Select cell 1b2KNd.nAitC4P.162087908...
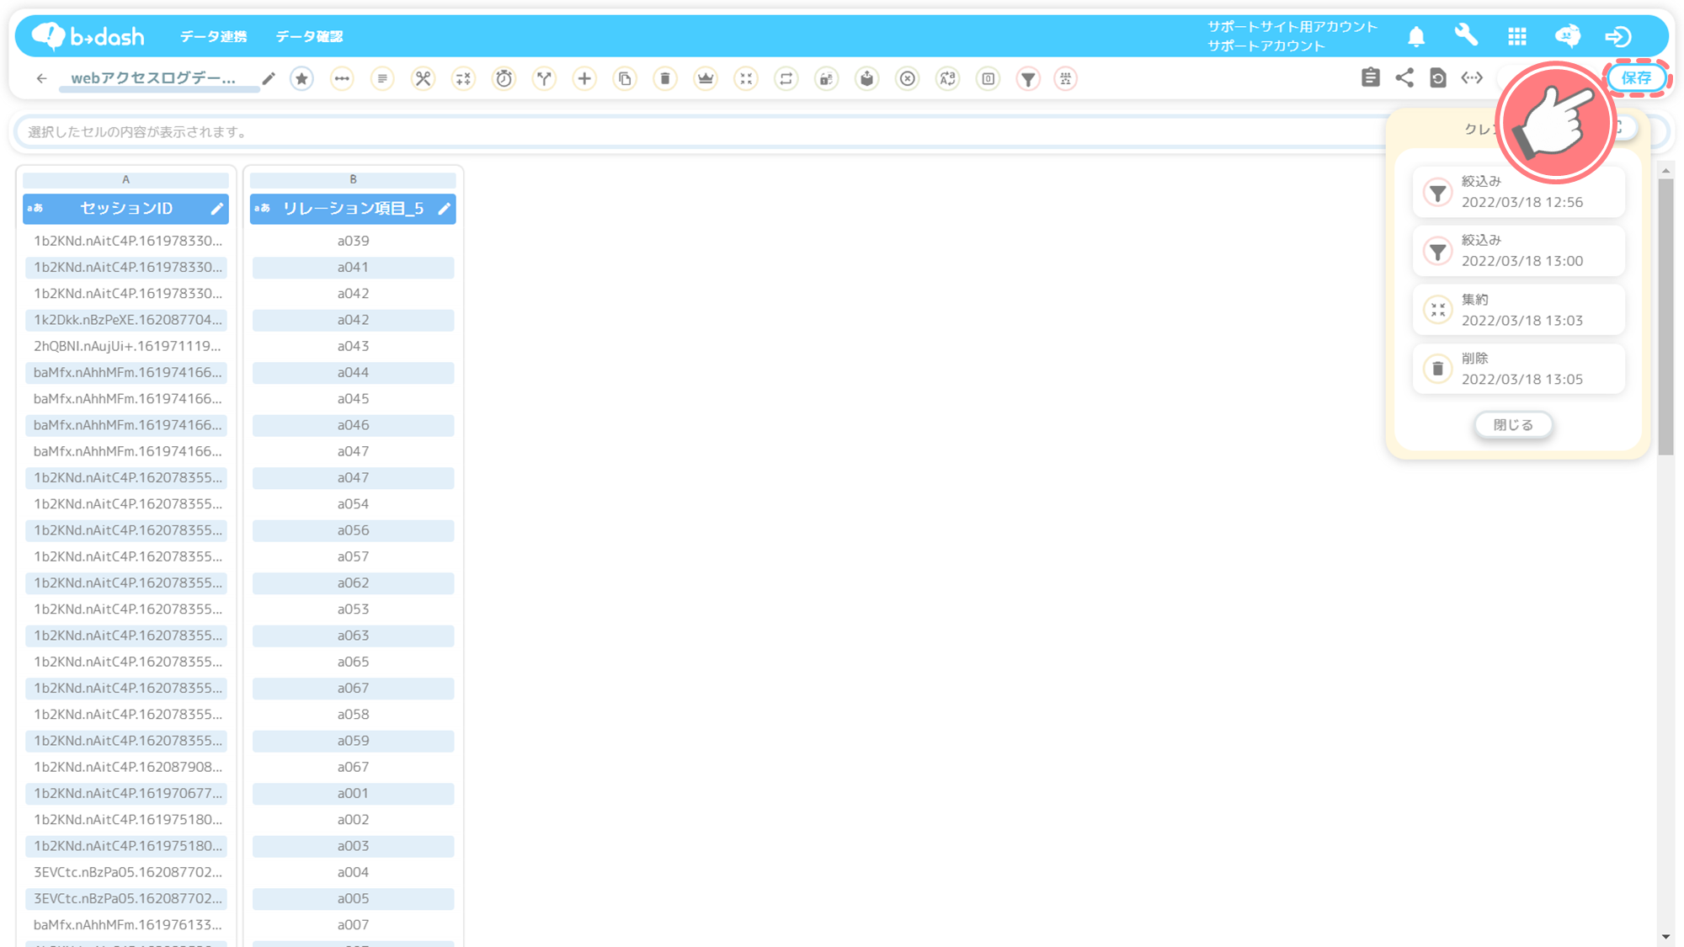This screenshot has height=947, width=1684. click(x=126, y=767)
